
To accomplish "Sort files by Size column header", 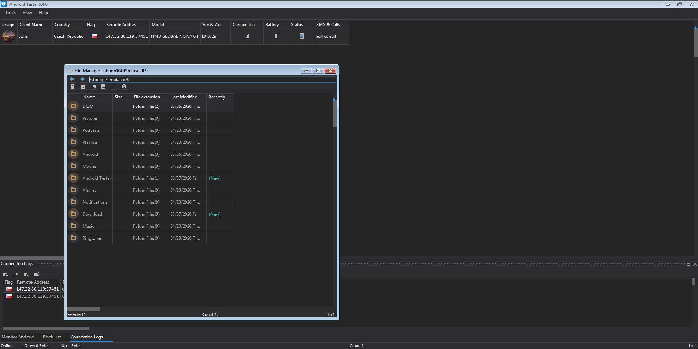I will 122,97.
